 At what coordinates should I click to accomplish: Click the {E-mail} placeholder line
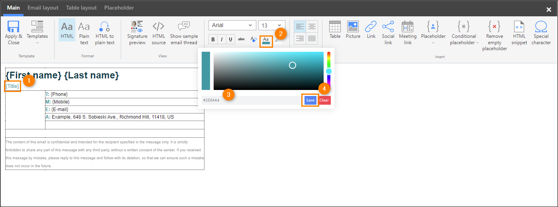click(x=60, y=109)
